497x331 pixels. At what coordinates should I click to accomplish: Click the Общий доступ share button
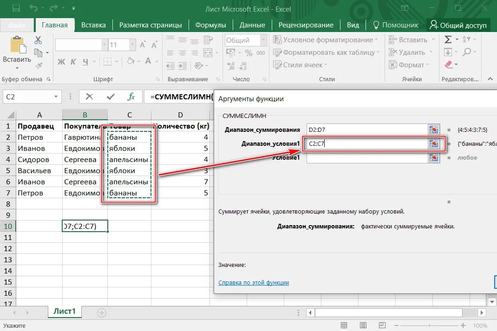tap(458, 25)
